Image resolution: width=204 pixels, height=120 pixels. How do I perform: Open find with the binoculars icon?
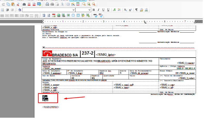24,4
